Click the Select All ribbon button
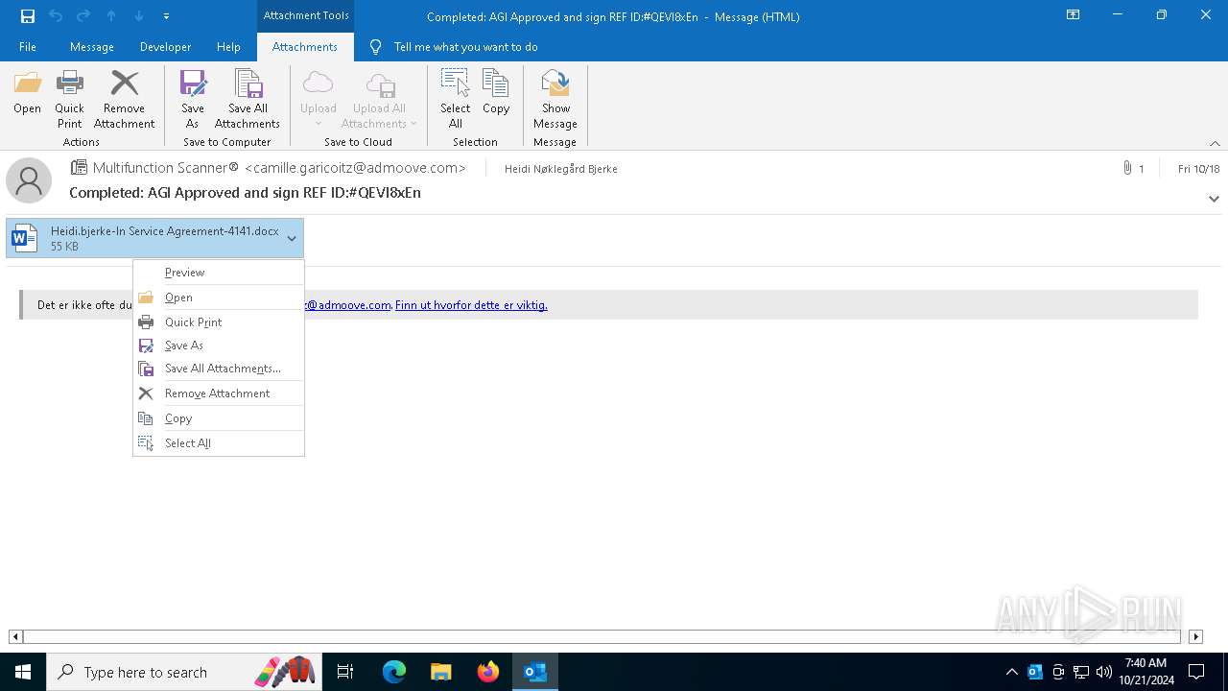1228x691 pixels. pyautogui.click(x=456, y=100)
